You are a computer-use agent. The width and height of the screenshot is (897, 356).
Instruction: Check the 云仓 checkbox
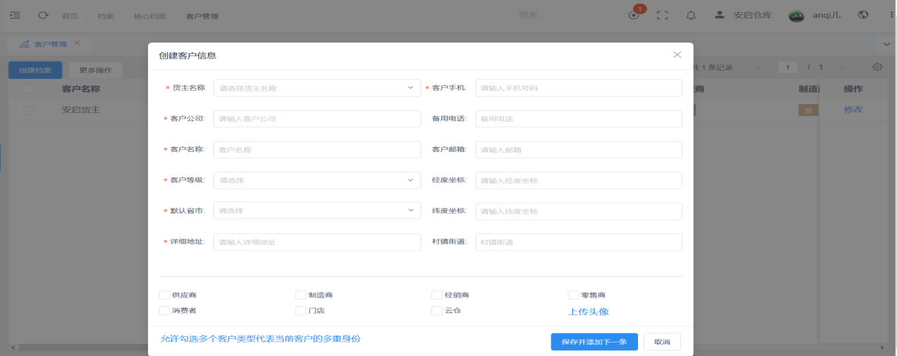click(x=437, y=310)
